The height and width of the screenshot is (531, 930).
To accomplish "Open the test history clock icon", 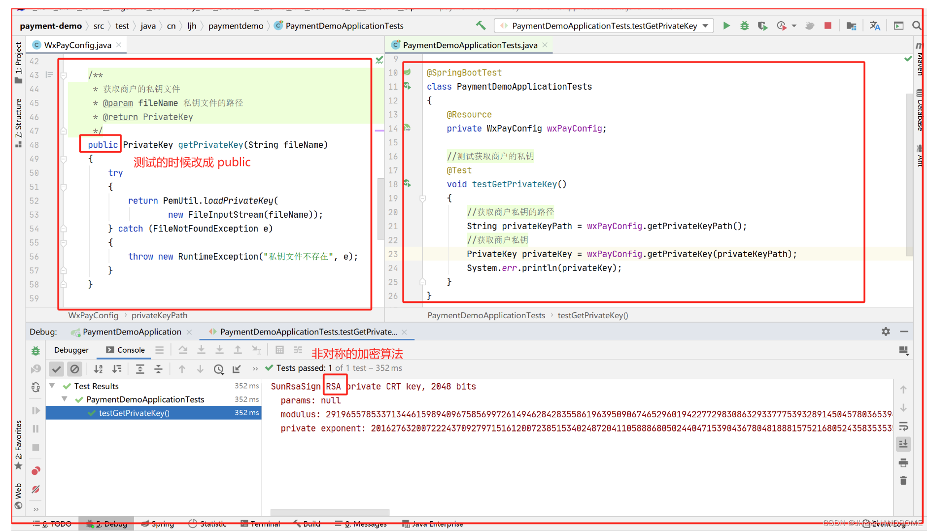I will [219, 368].
